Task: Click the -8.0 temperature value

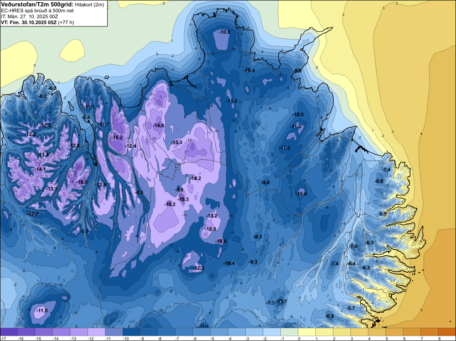Action: 379,181
